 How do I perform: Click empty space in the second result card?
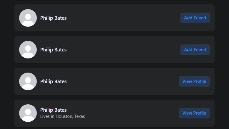[124, 50]
